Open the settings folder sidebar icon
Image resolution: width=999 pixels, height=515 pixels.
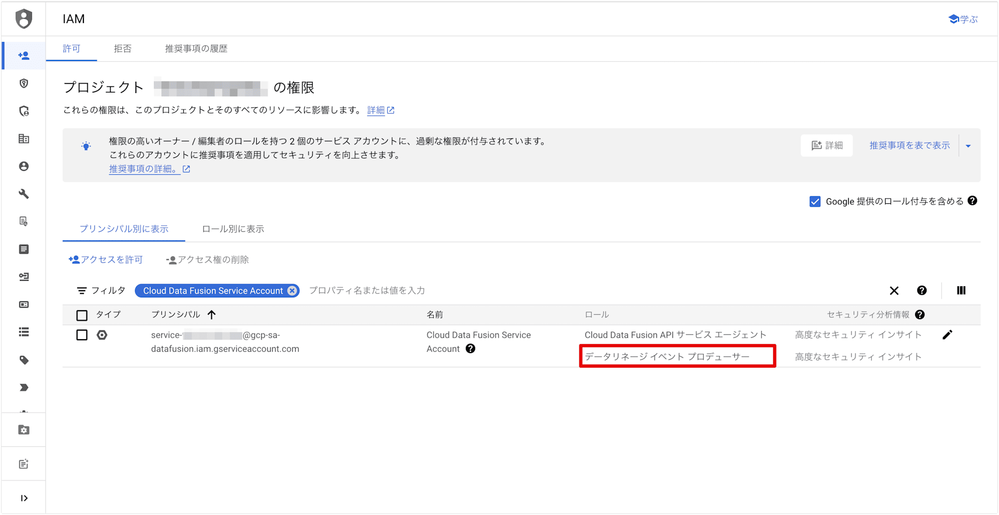point(23,430)
